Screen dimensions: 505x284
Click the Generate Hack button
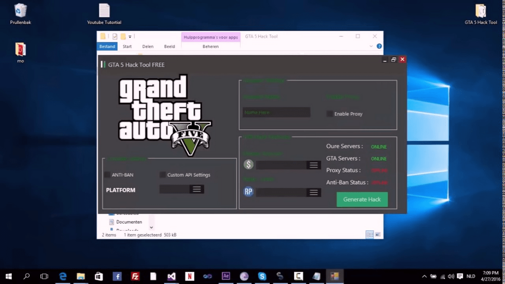pyautogui.click(x=362, y=199)
